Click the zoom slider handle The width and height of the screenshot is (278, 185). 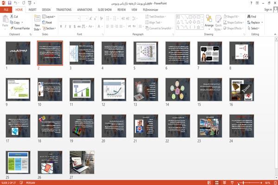pyautogui.click(x=243, y=183)
